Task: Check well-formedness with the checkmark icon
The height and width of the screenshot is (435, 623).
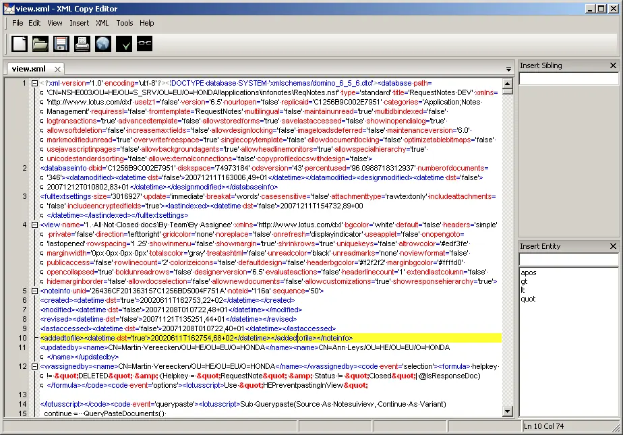Action: coord(124,44)
